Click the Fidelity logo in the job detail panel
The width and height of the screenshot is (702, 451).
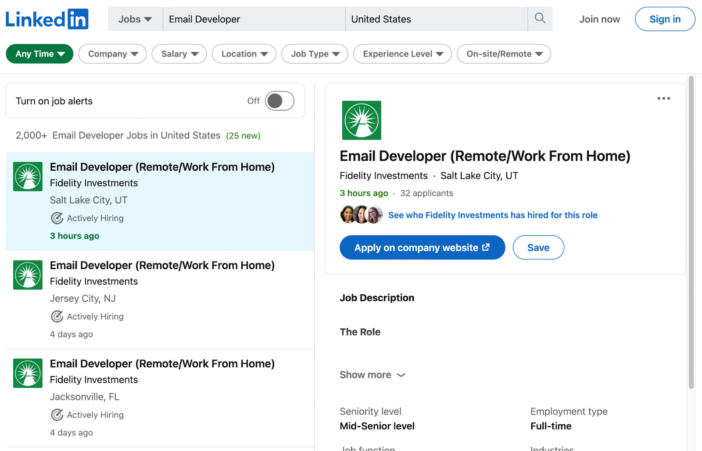point(362,121)
